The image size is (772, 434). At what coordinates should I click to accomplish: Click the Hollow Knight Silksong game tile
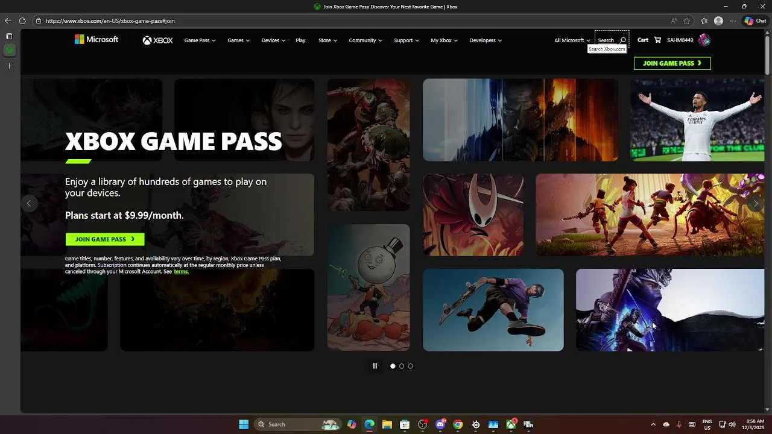point(473,215)
